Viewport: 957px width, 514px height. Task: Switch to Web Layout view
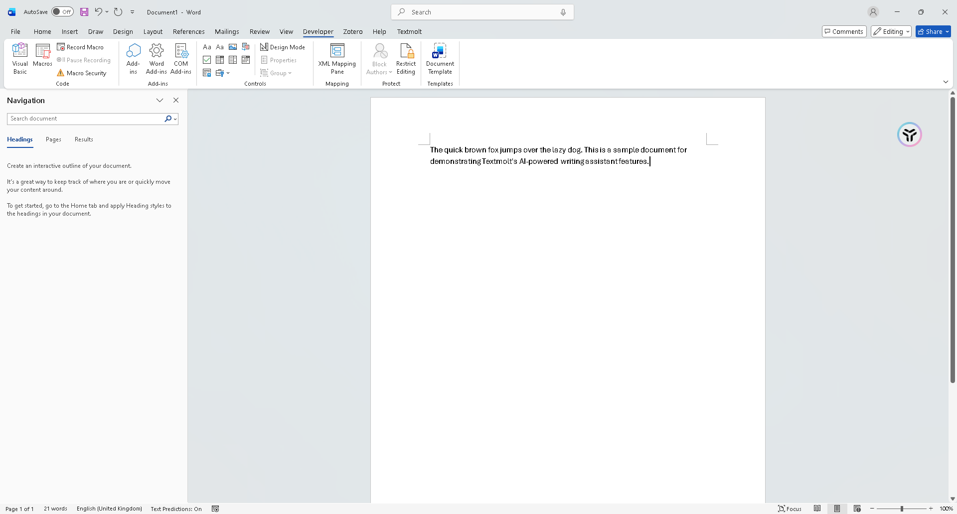(857, 509)
